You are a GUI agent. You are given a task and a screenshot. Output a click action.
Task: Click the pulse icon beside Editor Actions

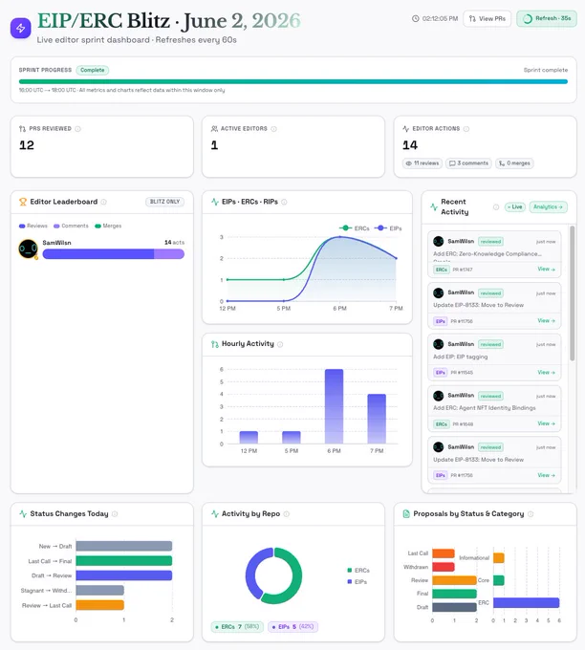point(406,129)
